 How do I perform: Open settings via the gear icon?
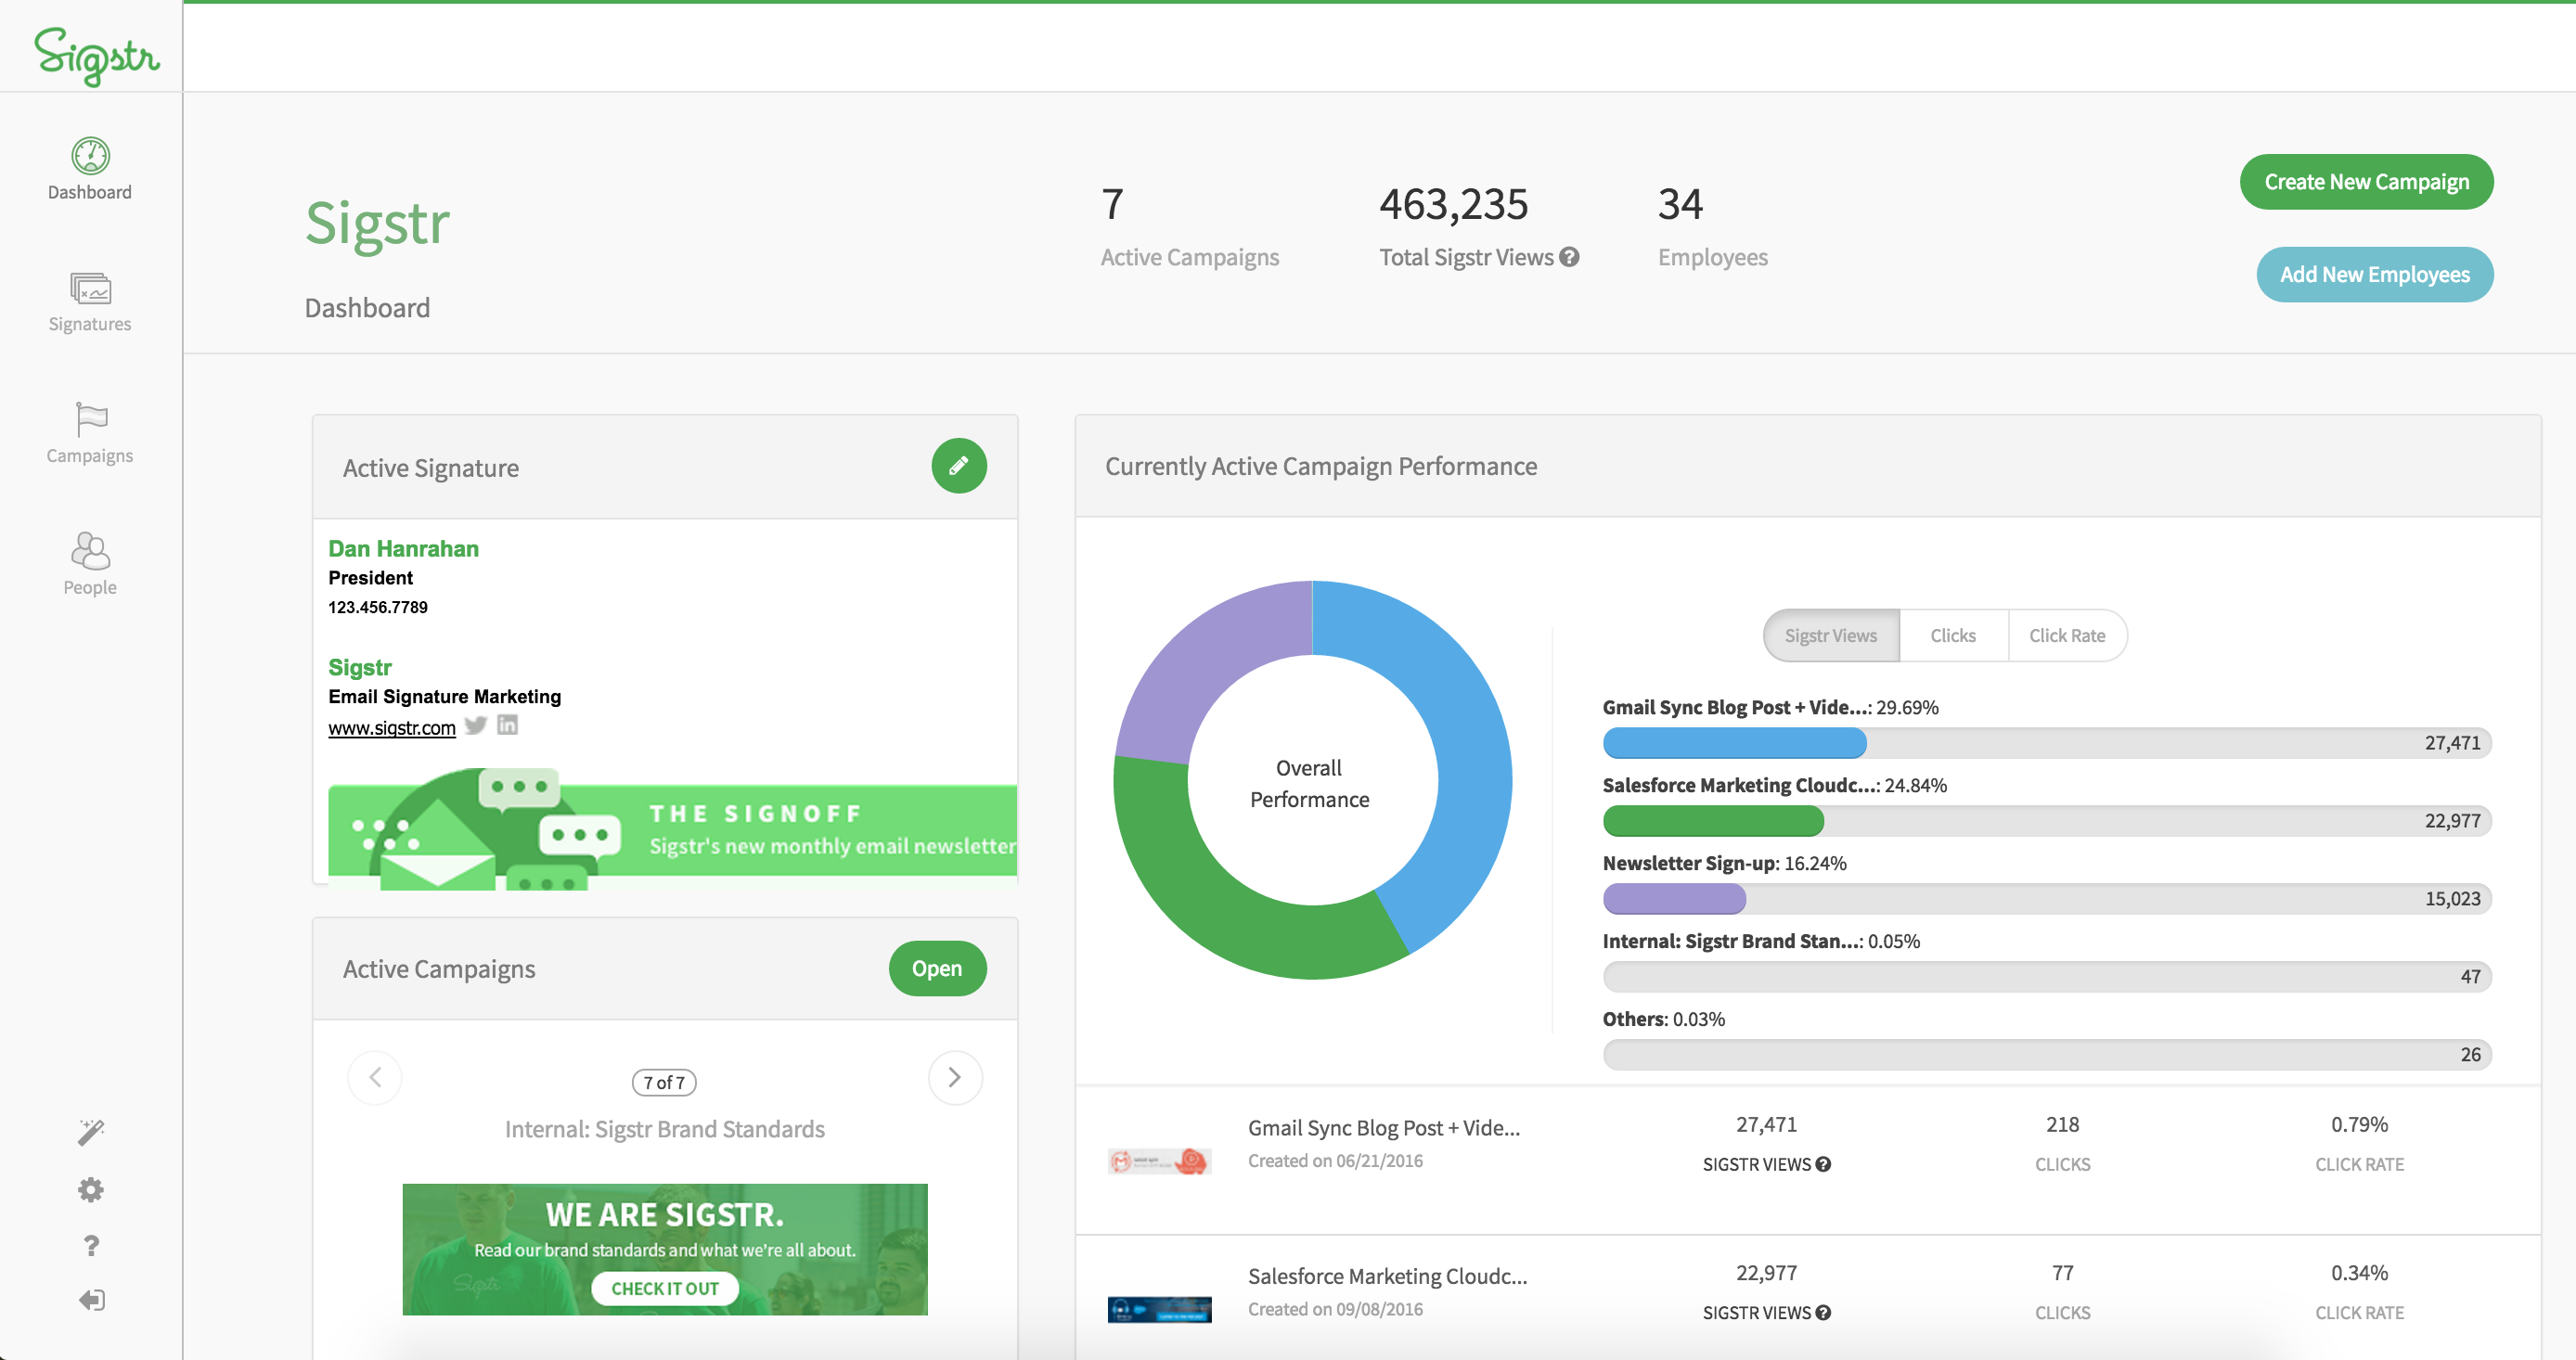pyautogui.click(x=90, y=1190)
